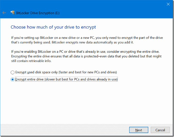Screen dimensions: 174x137
Task: Click heading Choose how much of your drive to encrypt
Action: (53, 27)
